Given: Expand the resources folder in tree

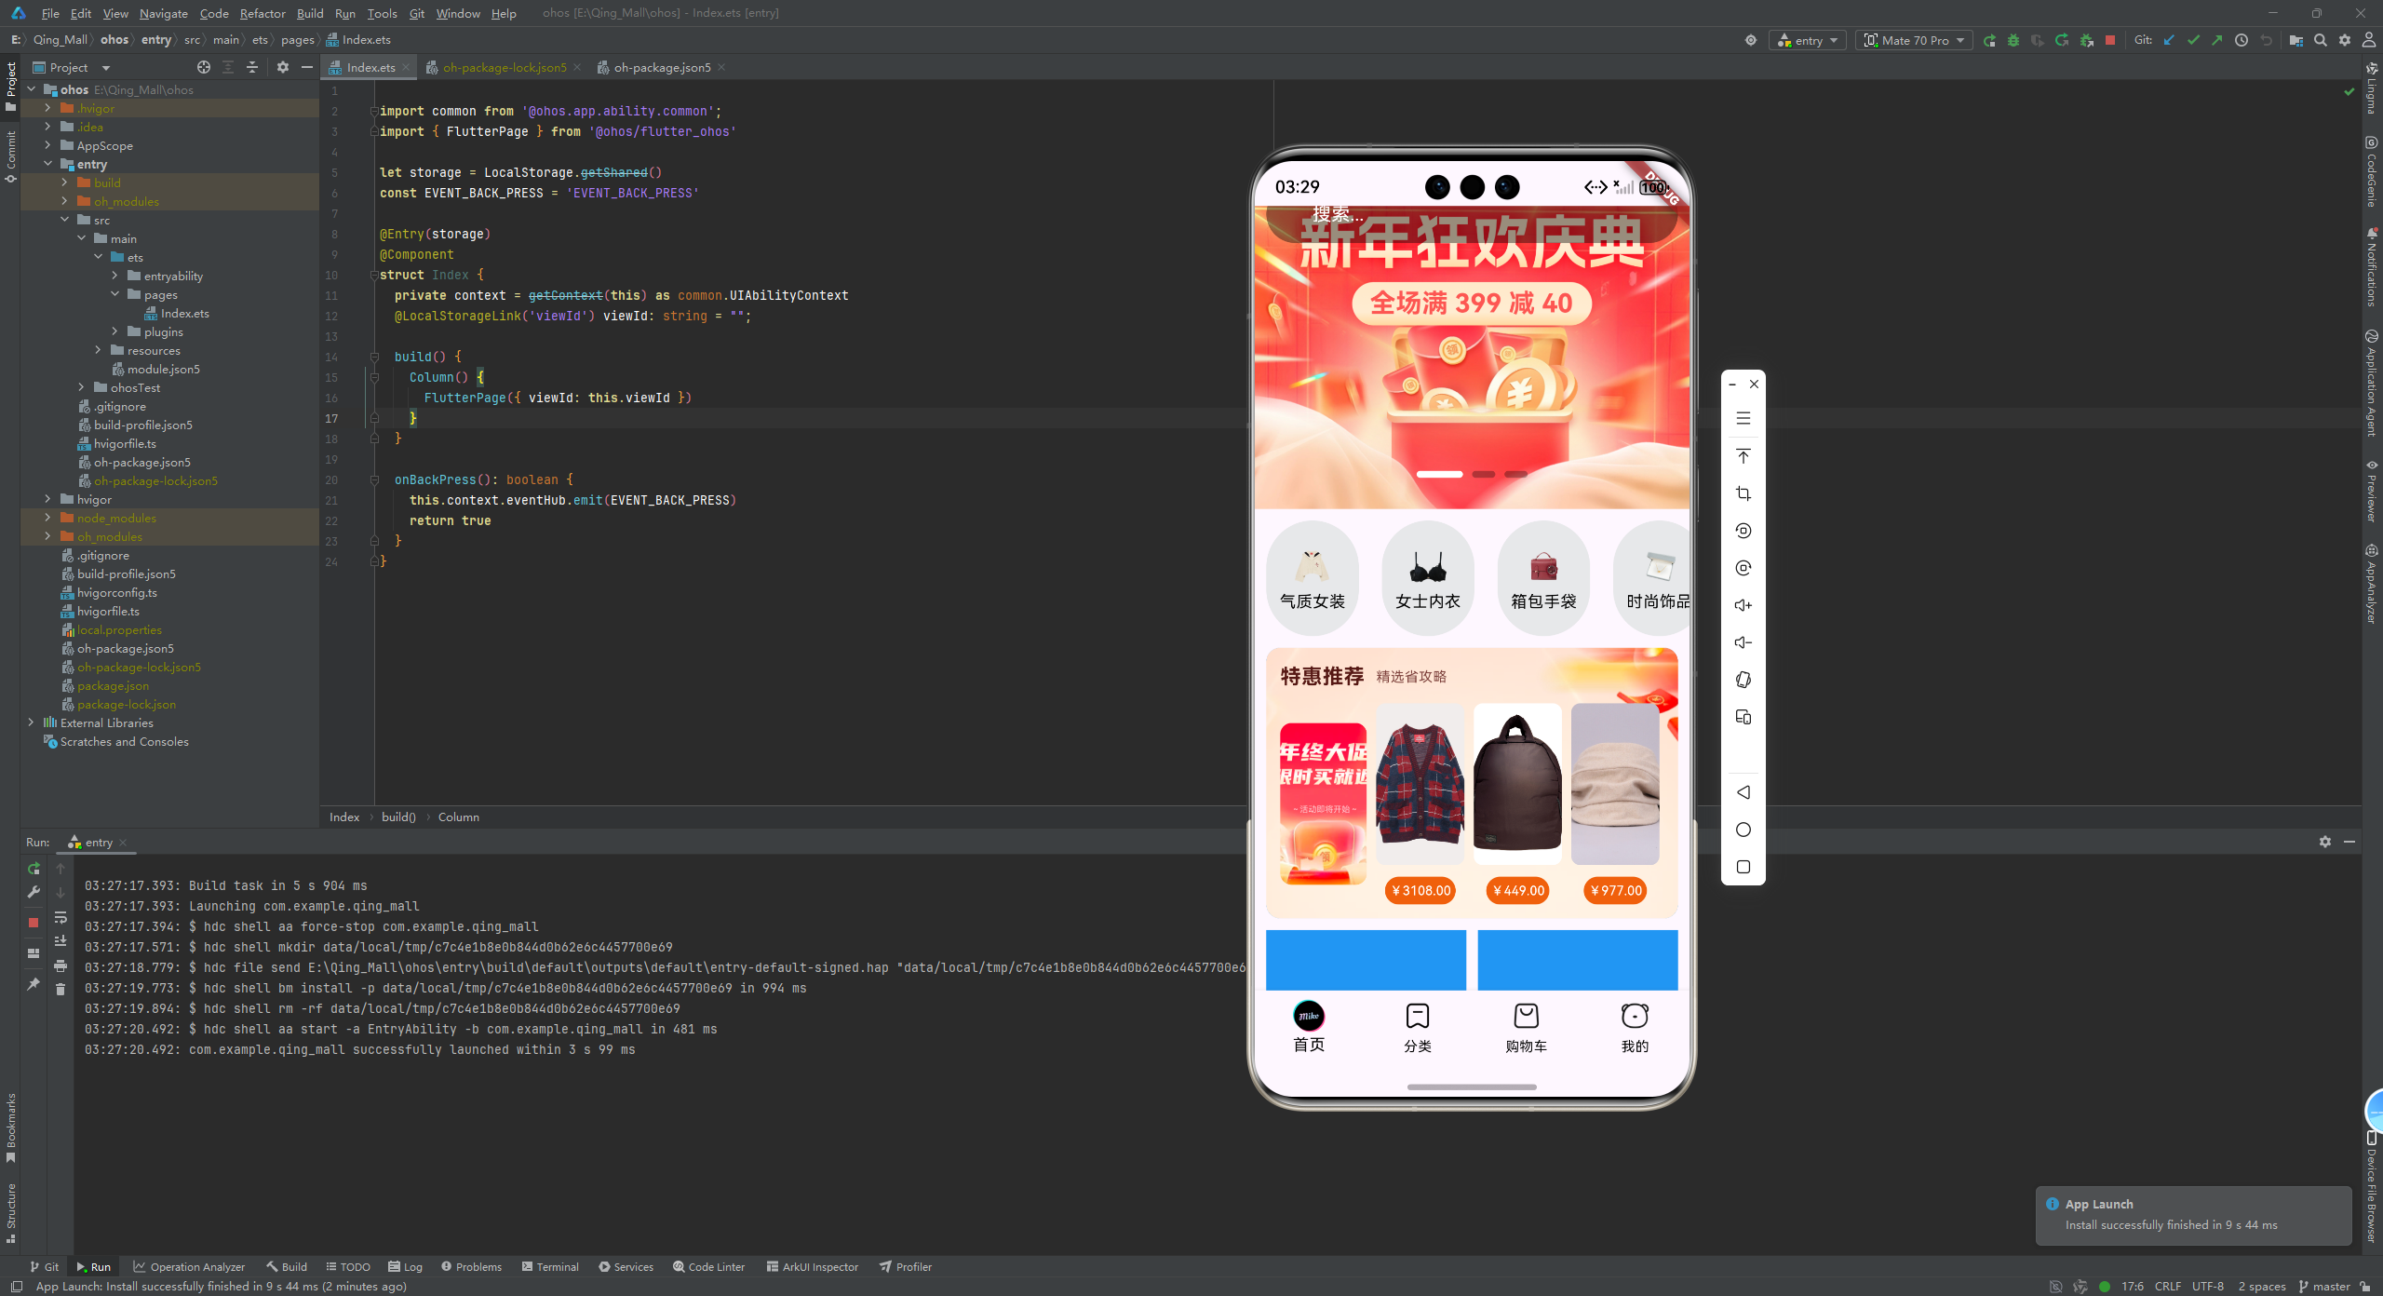Looking at the screenshot, I should pos(99,350).
